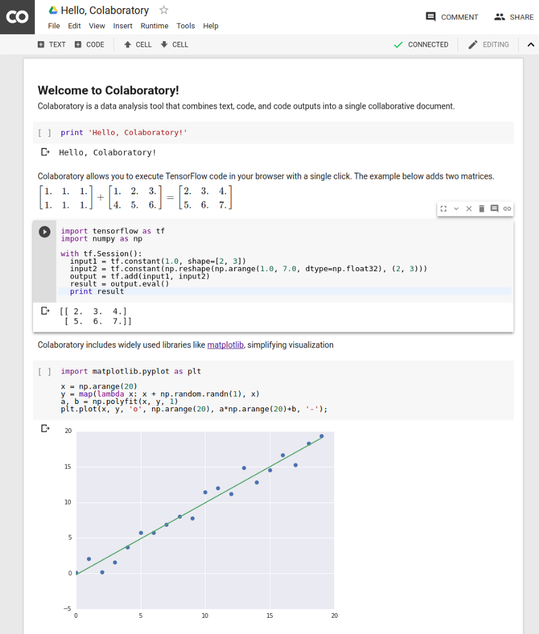Open the Insert menu

click(123, 26)
